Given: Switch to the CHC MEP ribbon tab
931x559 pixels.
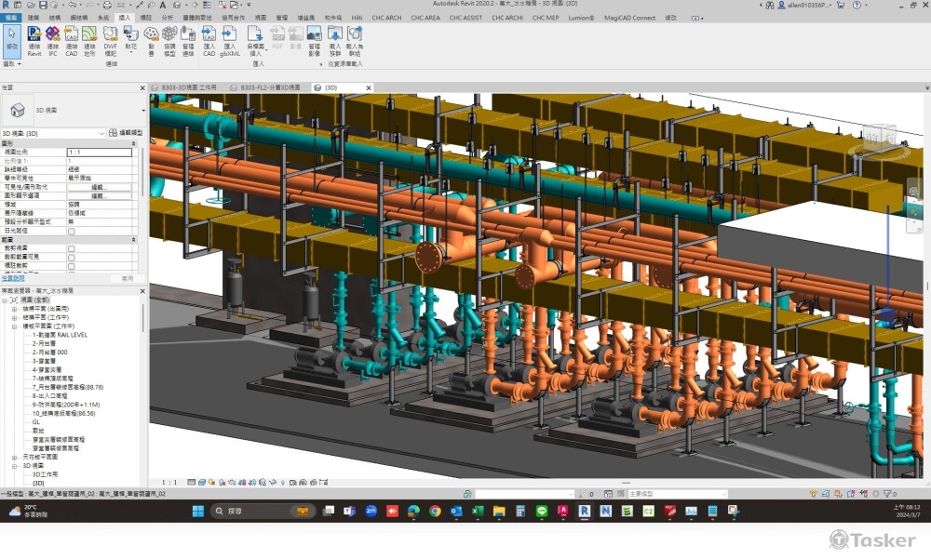Looking at the screenshot, I should 547,18.
